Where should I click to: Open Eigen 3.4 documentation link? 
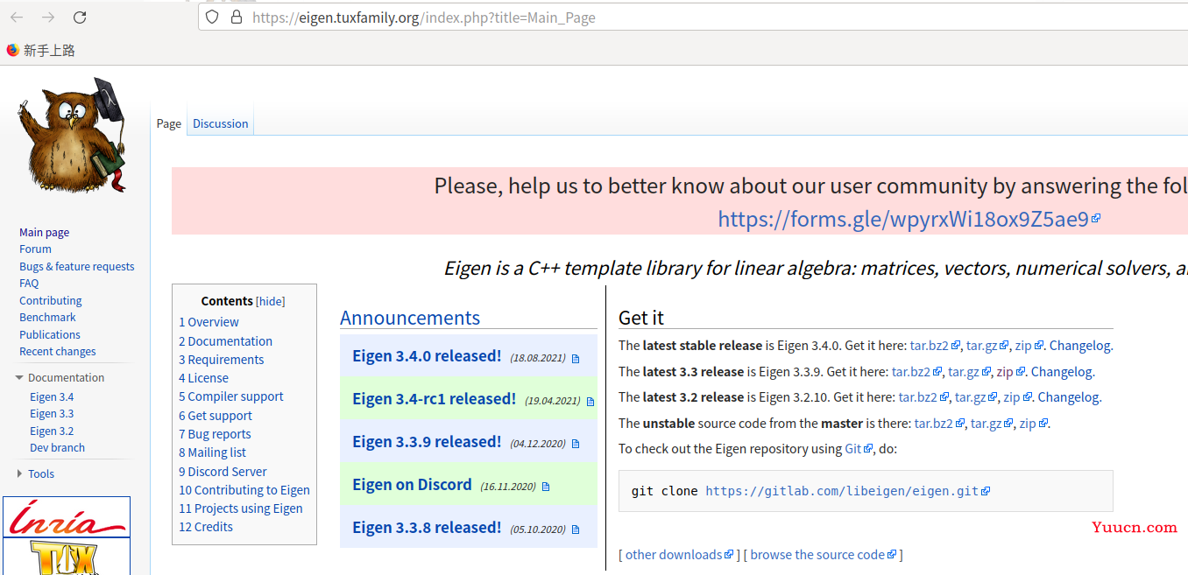[x=52, y=396]
